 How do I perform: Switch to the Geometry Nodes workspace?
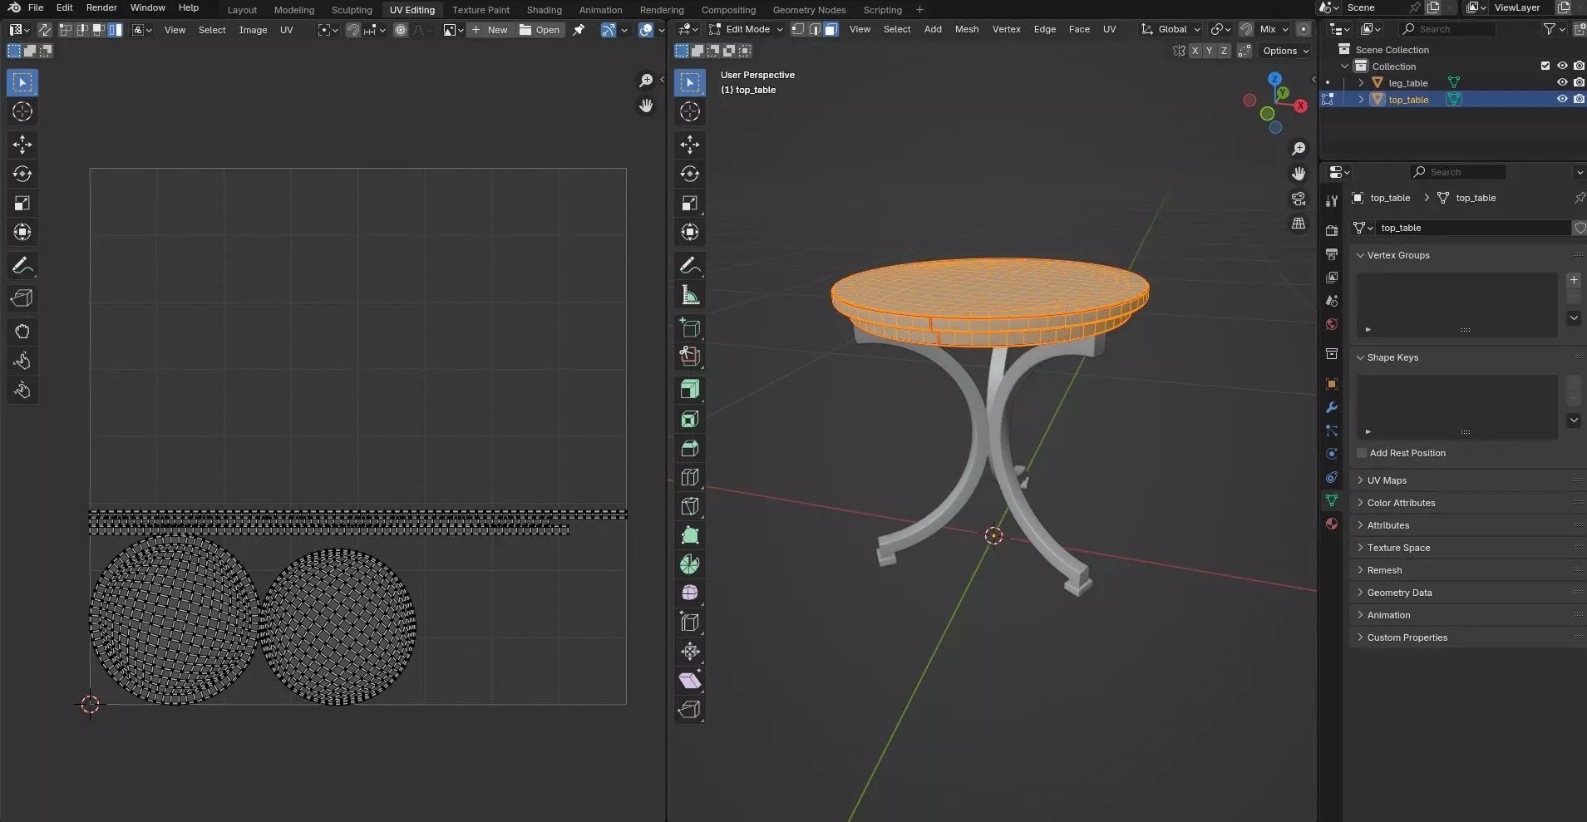(x=809, y=10)
